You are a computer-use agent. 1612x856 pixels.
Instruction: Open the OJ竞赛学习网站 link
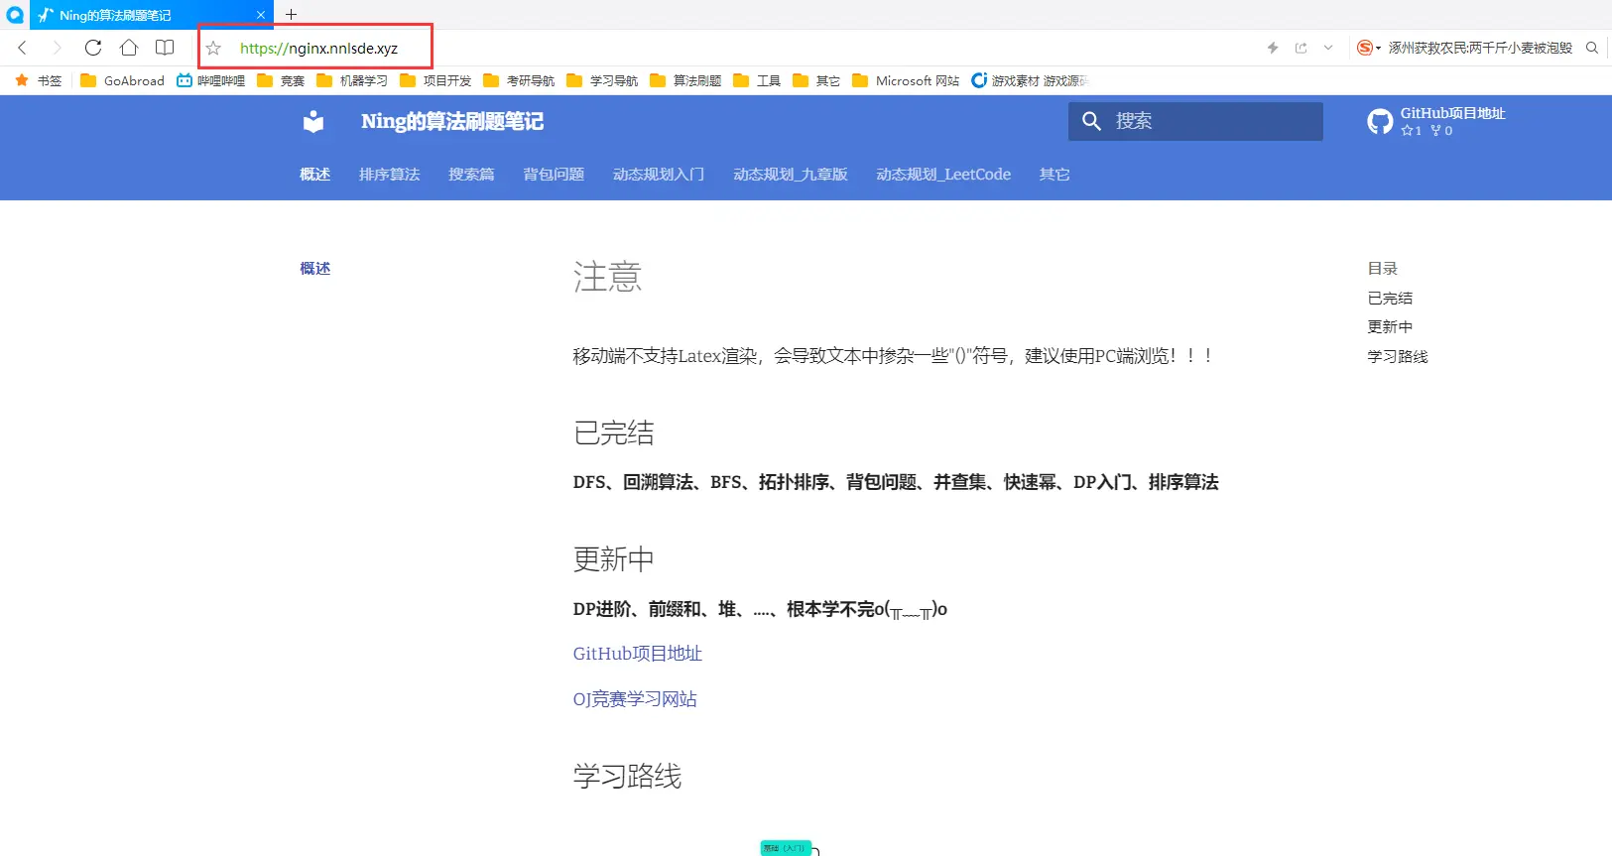click(x=635, y=699)
